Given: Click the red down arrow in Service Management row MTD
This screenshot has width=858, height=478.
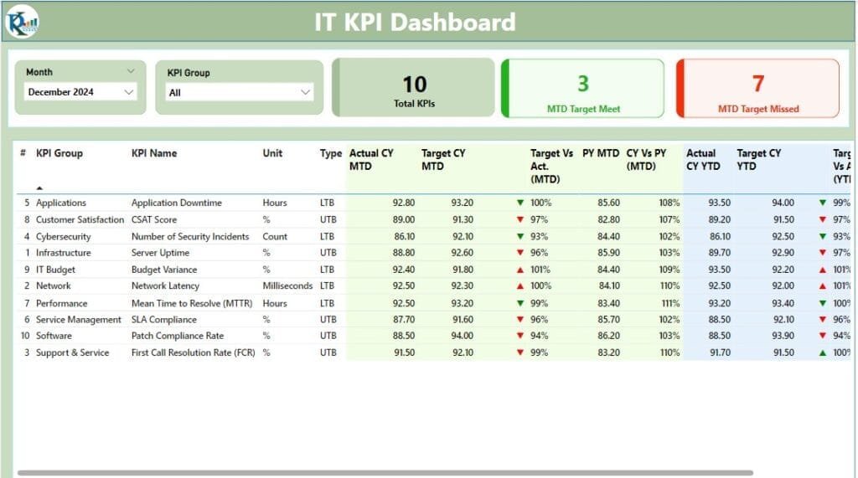Looking at the screenshot, I should pos(520,320).
